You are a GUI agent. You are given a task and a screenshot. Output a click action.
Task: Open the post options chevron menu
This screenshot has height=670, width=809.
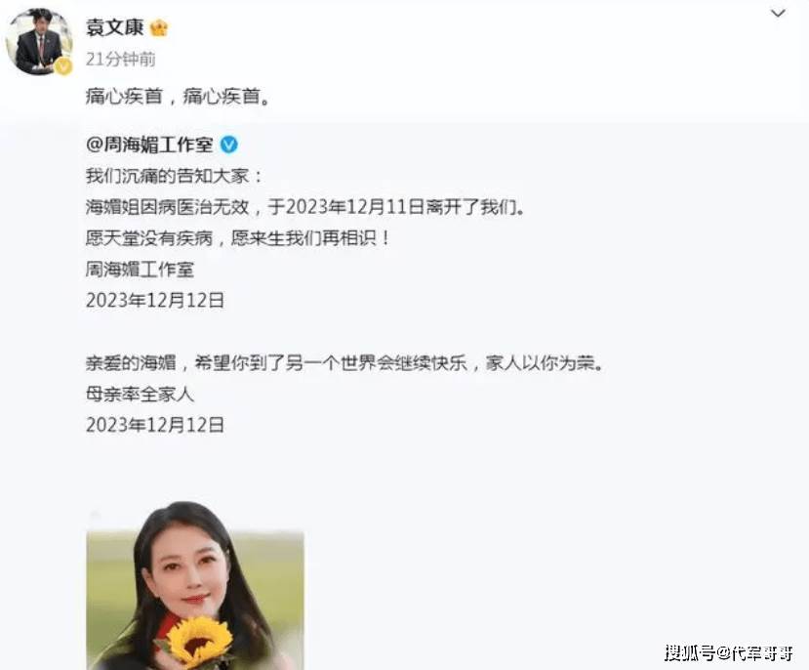[x=778, y=14]
